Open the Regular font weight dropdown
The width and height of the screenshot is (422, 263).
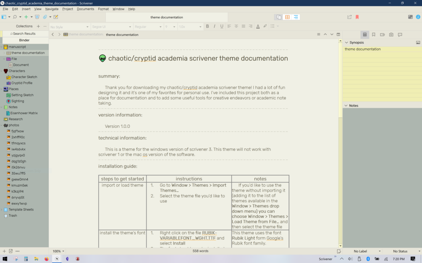pyautogui.click(x=148, y=27)
